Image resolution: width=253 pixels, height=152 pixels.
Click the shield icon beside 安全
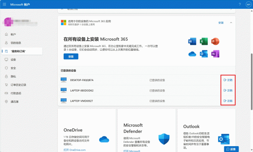point(6,68)
